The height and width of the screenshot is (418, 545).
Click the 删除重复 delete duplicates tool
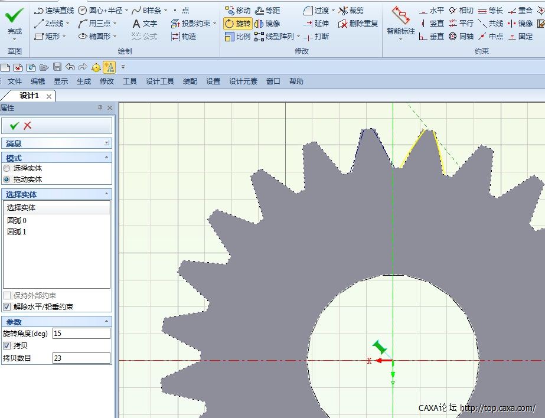coord(358,24)
